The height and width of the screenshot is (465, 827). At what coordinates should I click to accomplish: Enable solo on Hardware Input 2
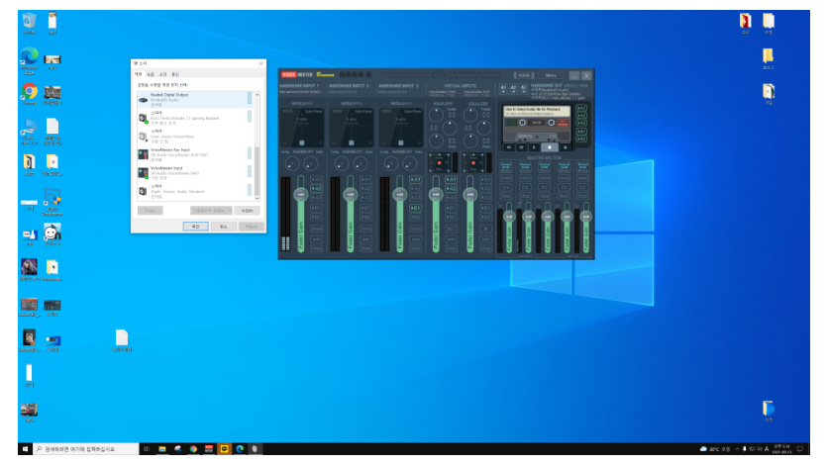[x=366, y=238]
